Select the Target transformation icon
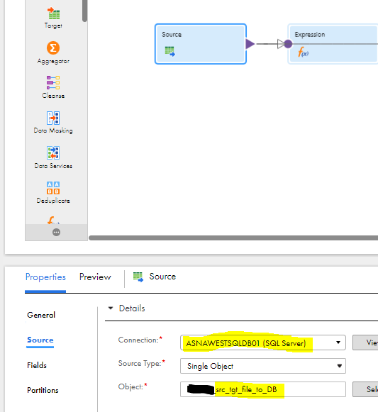378x412 pixels. [x=53, y=13]
